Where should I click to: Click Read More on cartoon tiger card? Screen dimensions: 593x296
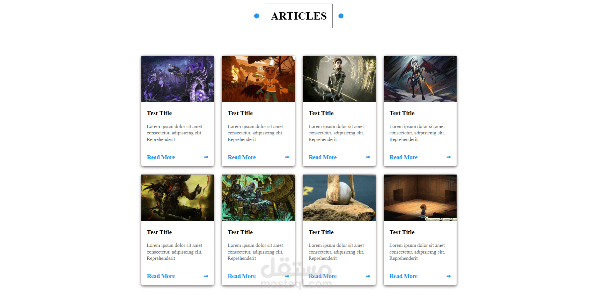pos(242,157)
